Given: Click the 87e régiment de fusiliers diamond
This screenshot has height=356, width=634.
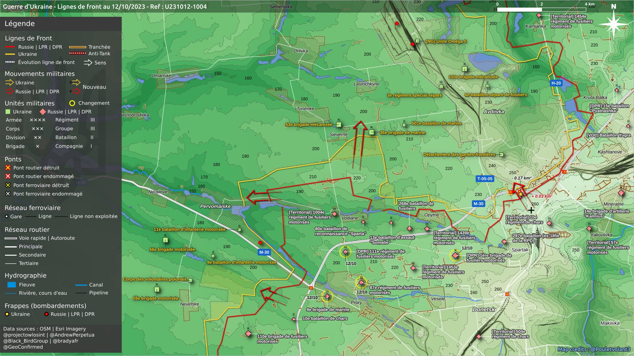Looking at the screenshot, I should coord(361,282).
